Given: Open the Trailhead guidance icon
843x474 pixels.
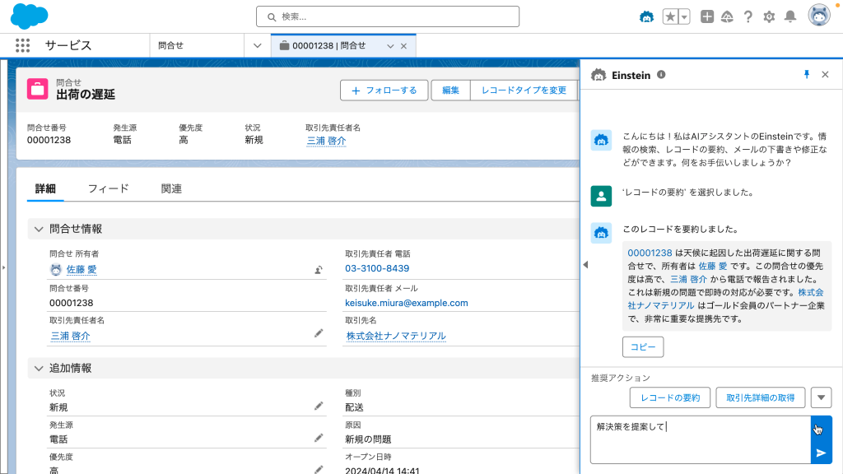Looking at the screenshot, I should pyautogui.click(x=728, y=17).
